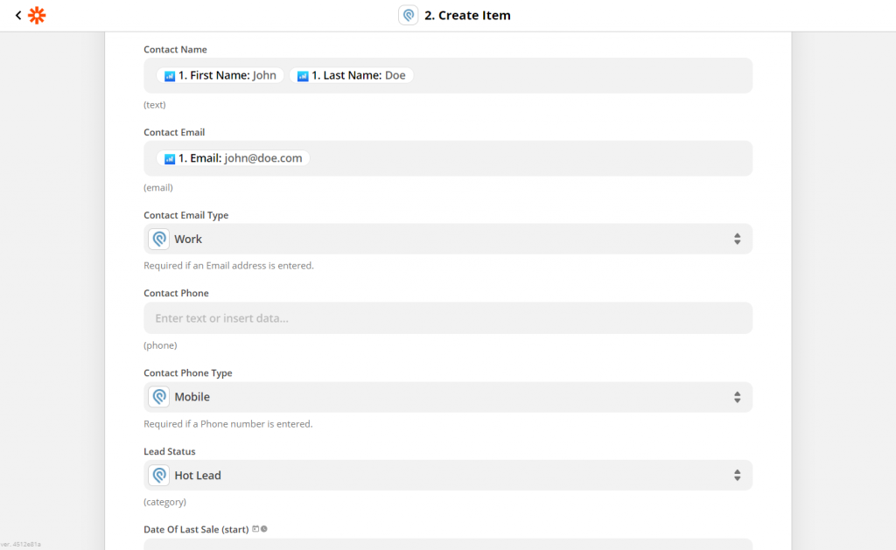Click 'Required if a Phone number is entered.' hint
This screenshot has height=550, width=896.
point(228,424)
